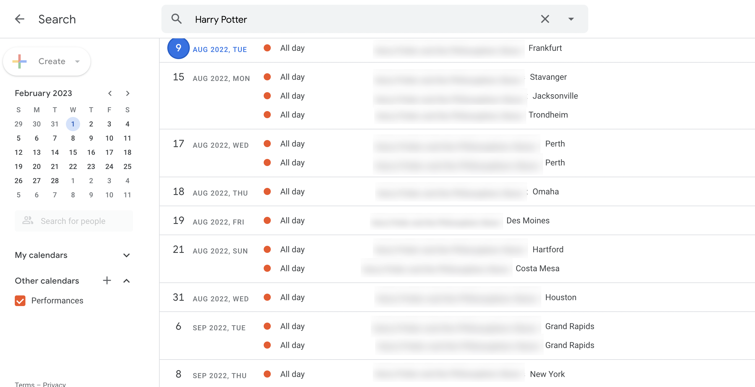Click date 19 AUG 2022, FRI

click(208, 221)
